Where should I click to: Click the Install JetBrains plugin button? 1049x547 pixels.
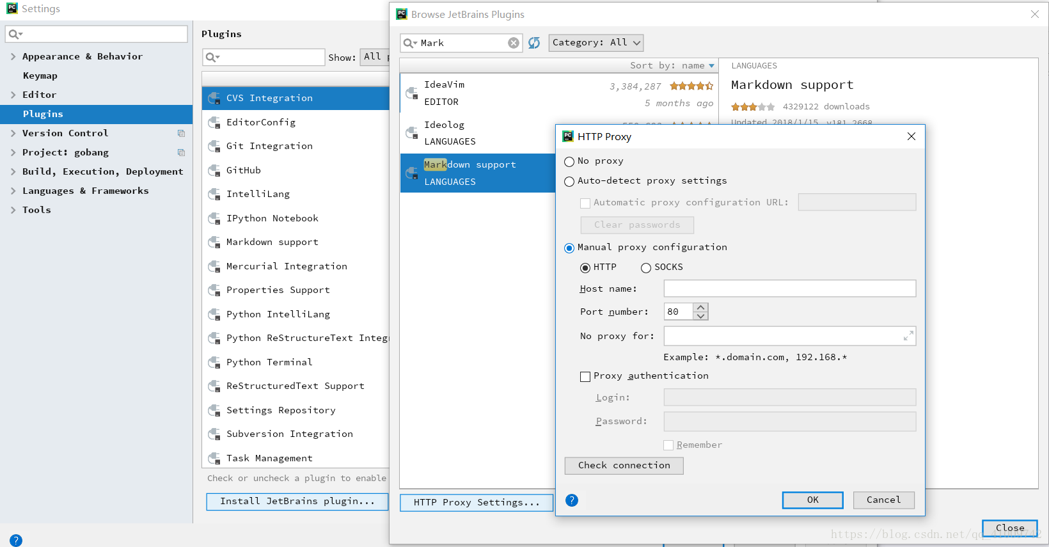coord(297,502)
